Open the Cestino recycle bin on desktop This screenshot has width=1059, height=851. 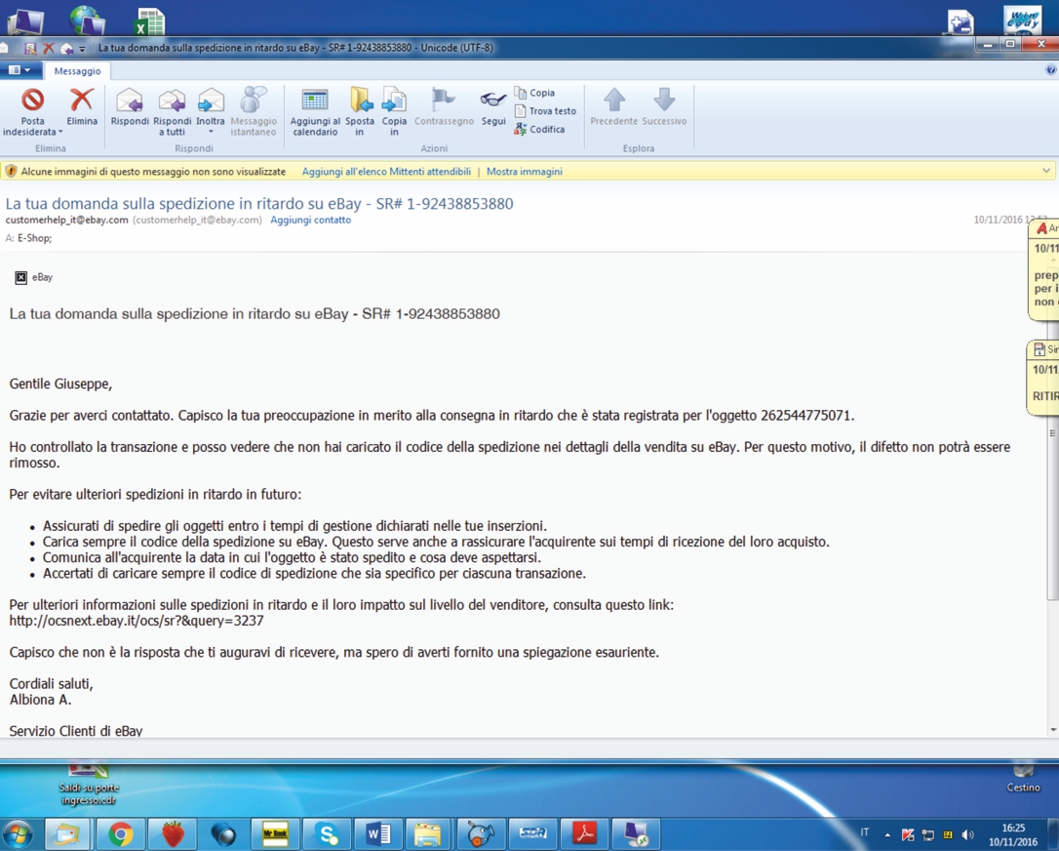click(1023, 779)
